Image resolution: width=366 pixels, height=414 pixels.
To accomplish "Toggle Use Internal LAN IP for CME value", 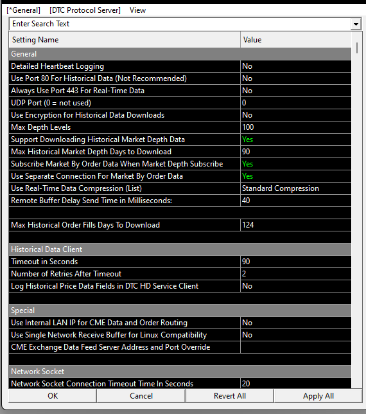I will (x=295, y=323).
